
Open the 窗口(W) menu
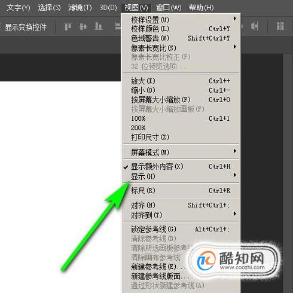[x=169, y=8]
